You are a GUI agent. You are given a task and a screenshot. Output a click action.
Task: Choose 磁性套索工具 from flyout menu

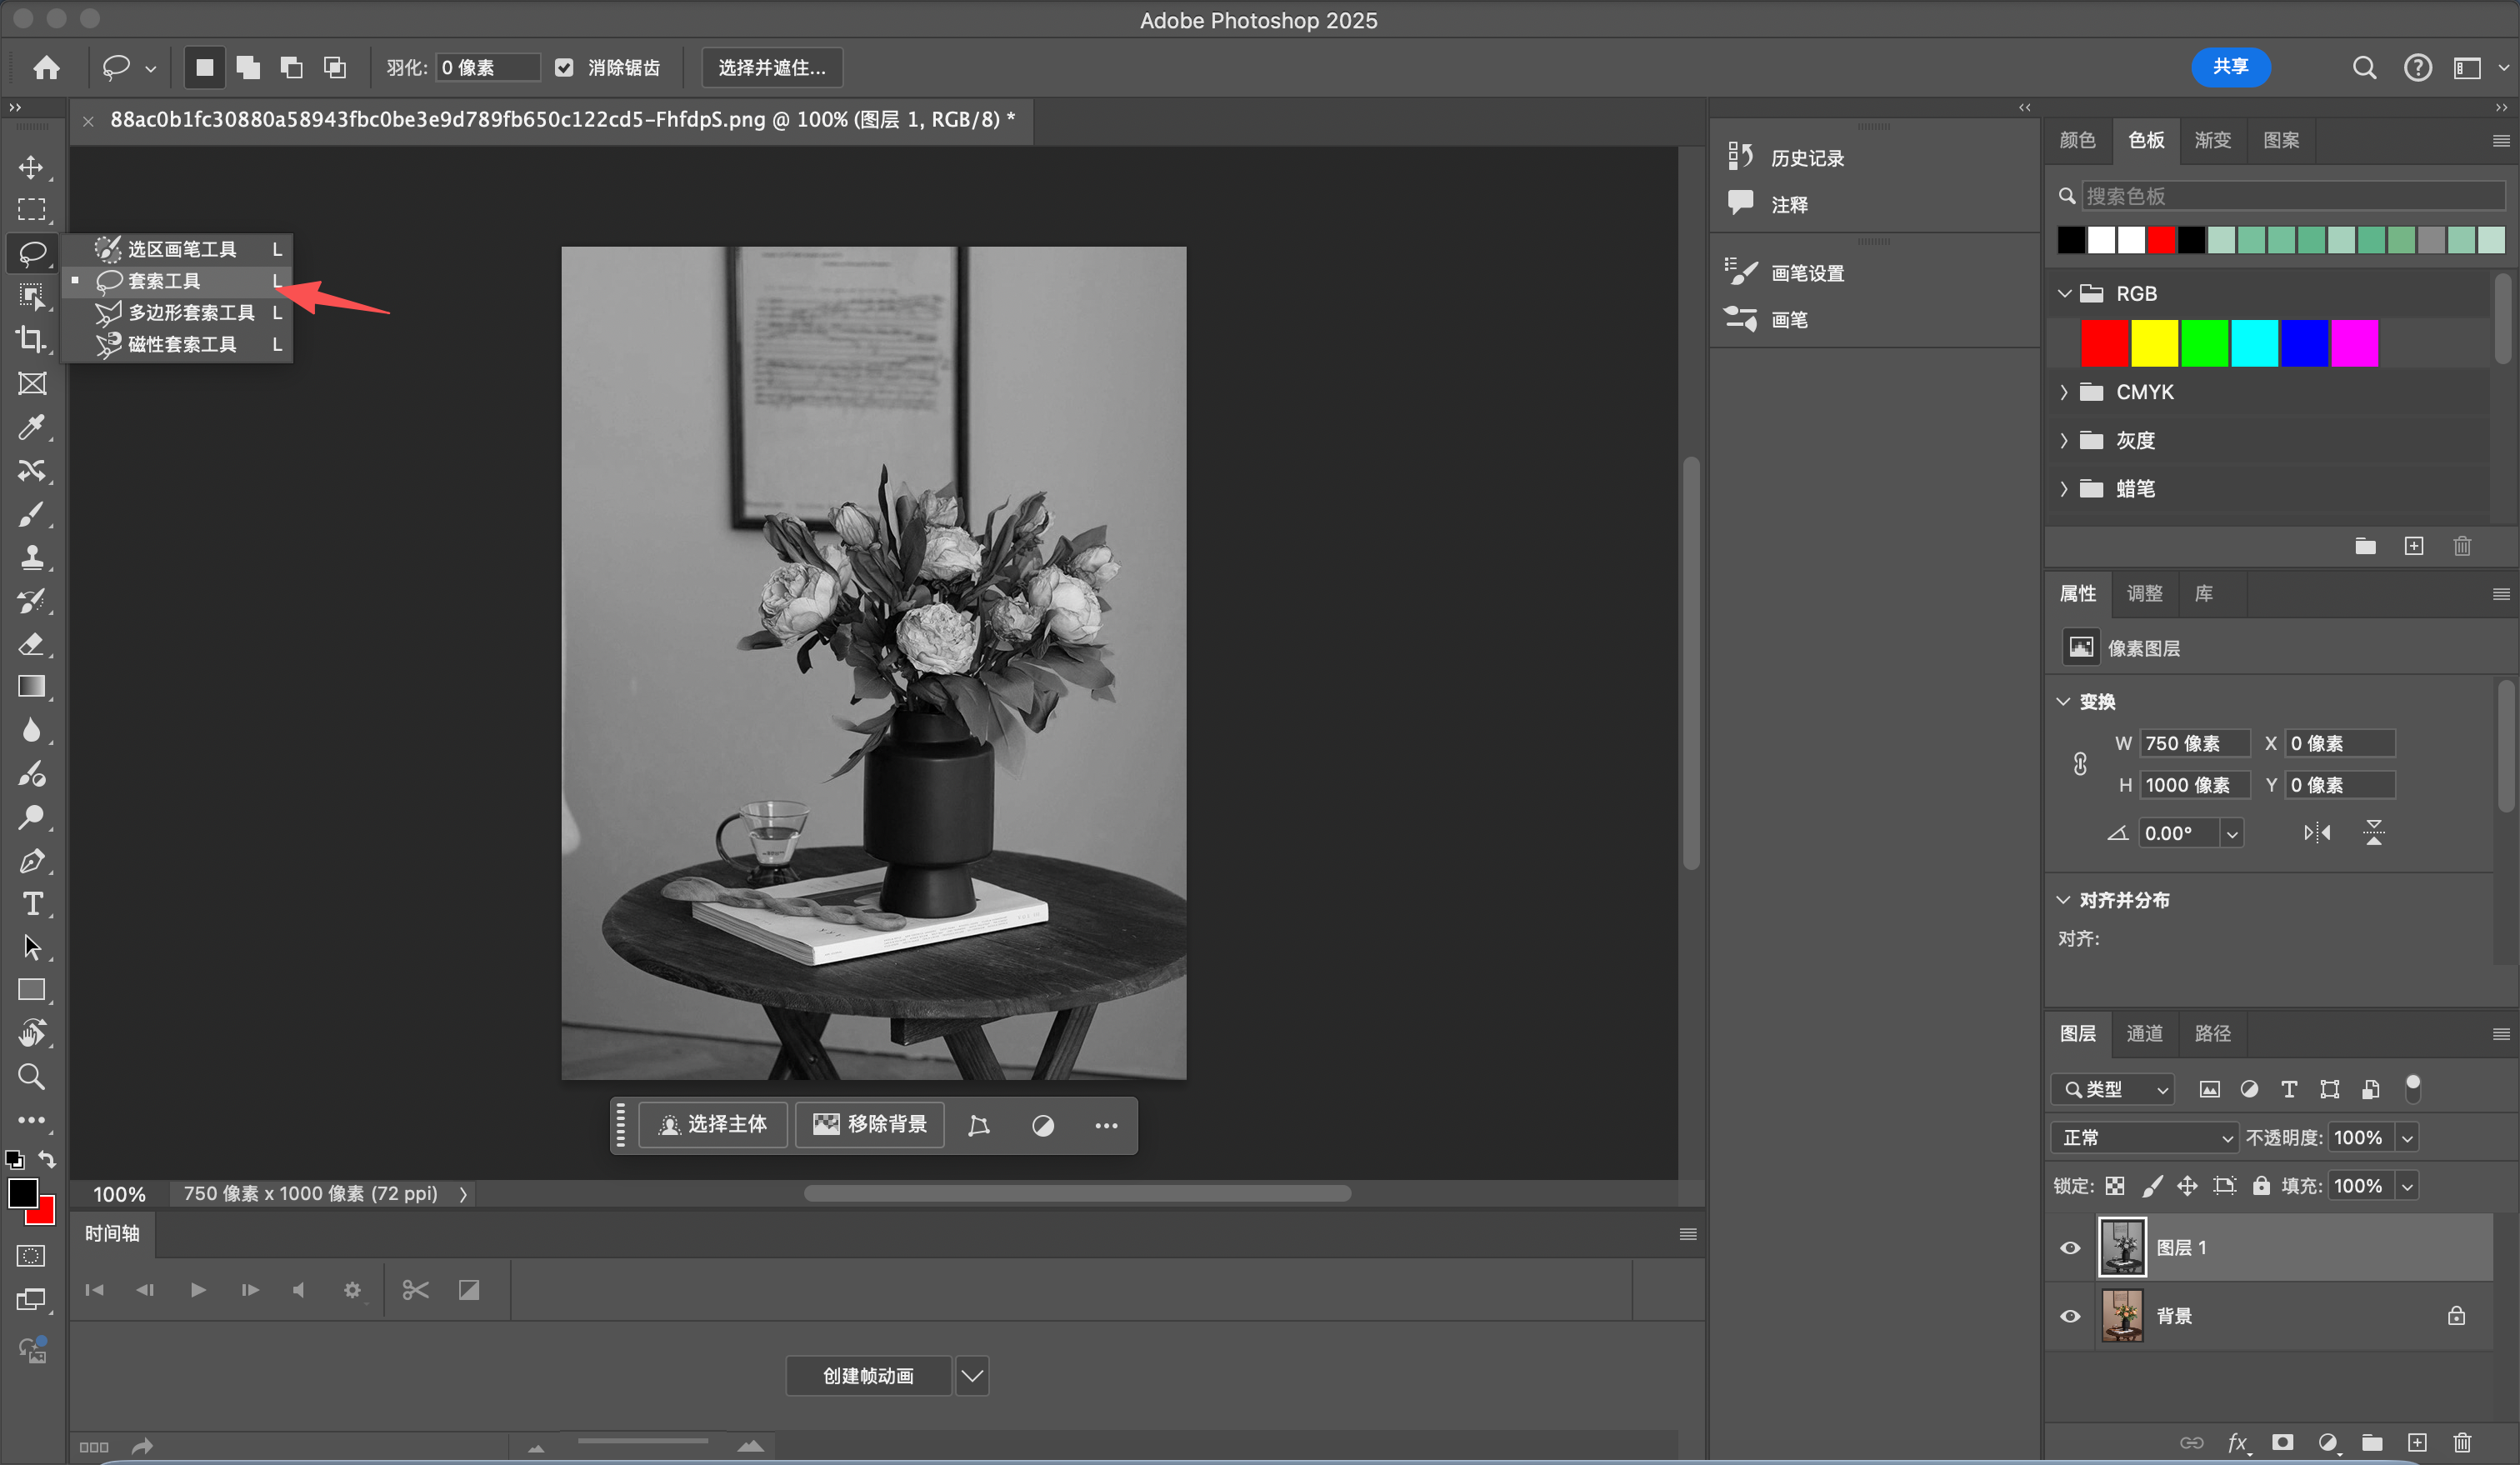[x=178, y=345]
